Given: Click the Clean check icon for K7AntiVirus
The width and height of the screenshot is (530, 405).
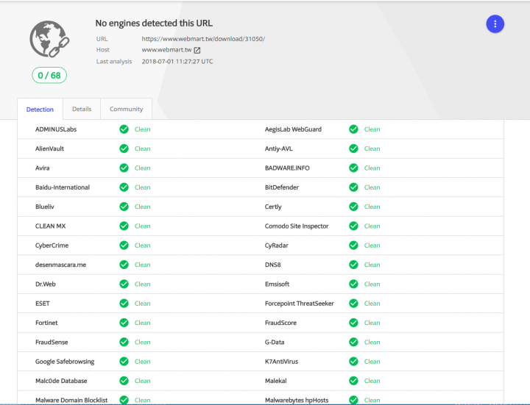Looking at the screenshot, I should [354, 362].
